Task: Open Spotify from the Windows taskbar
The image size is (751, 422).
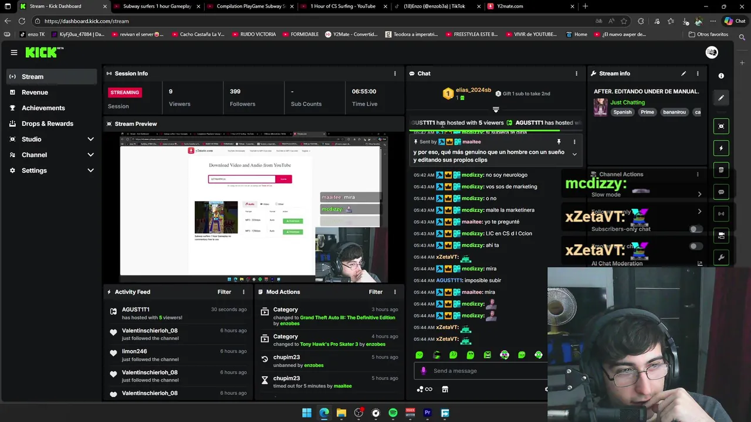Action: [x=393, y=413]
